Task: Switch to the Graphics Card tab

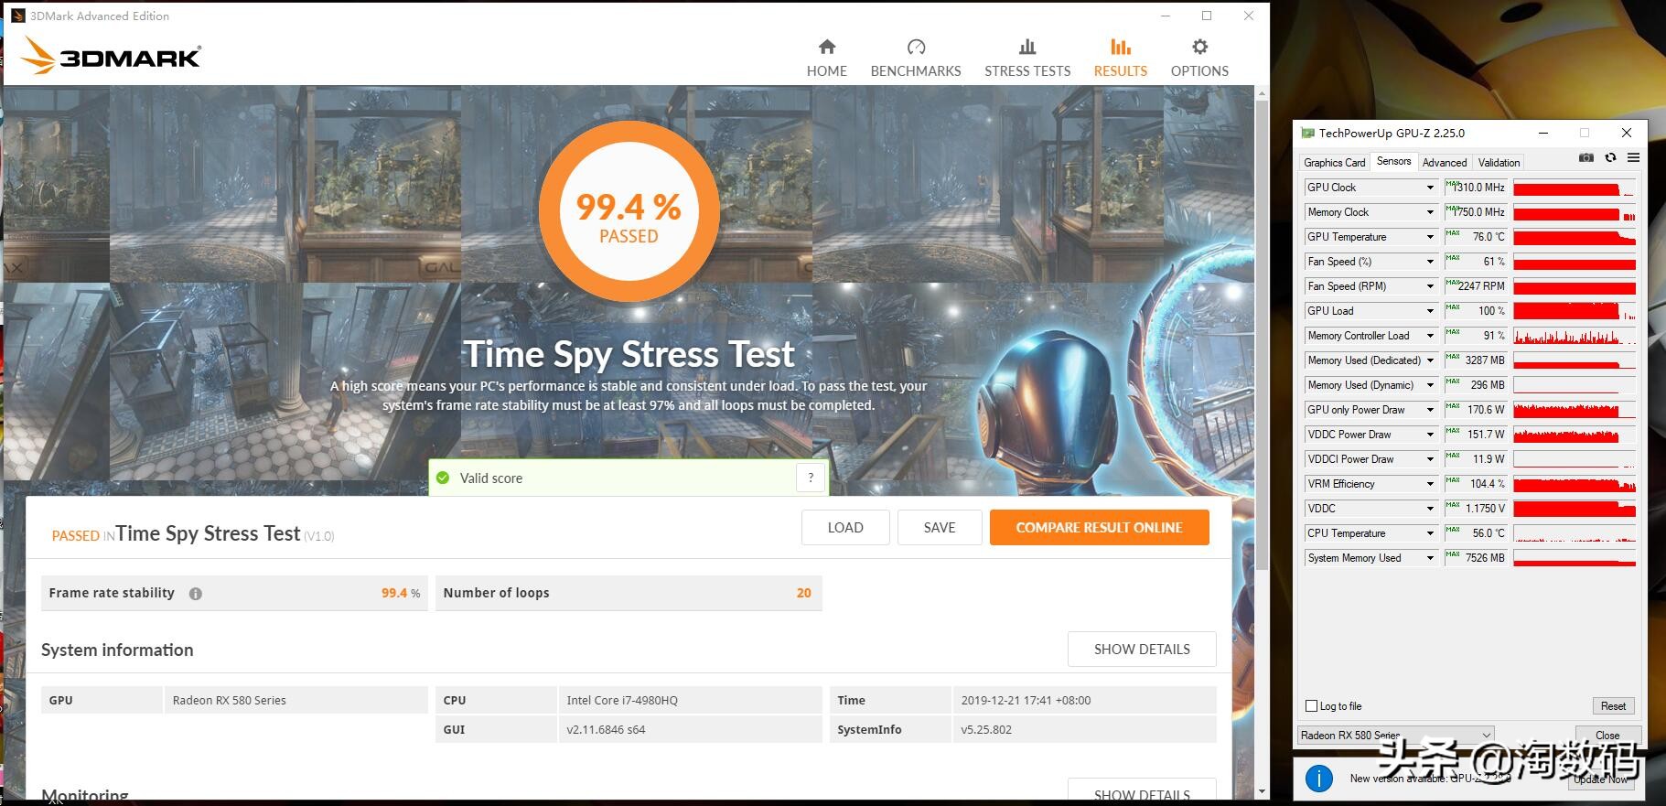Action: click(1334, 162)
